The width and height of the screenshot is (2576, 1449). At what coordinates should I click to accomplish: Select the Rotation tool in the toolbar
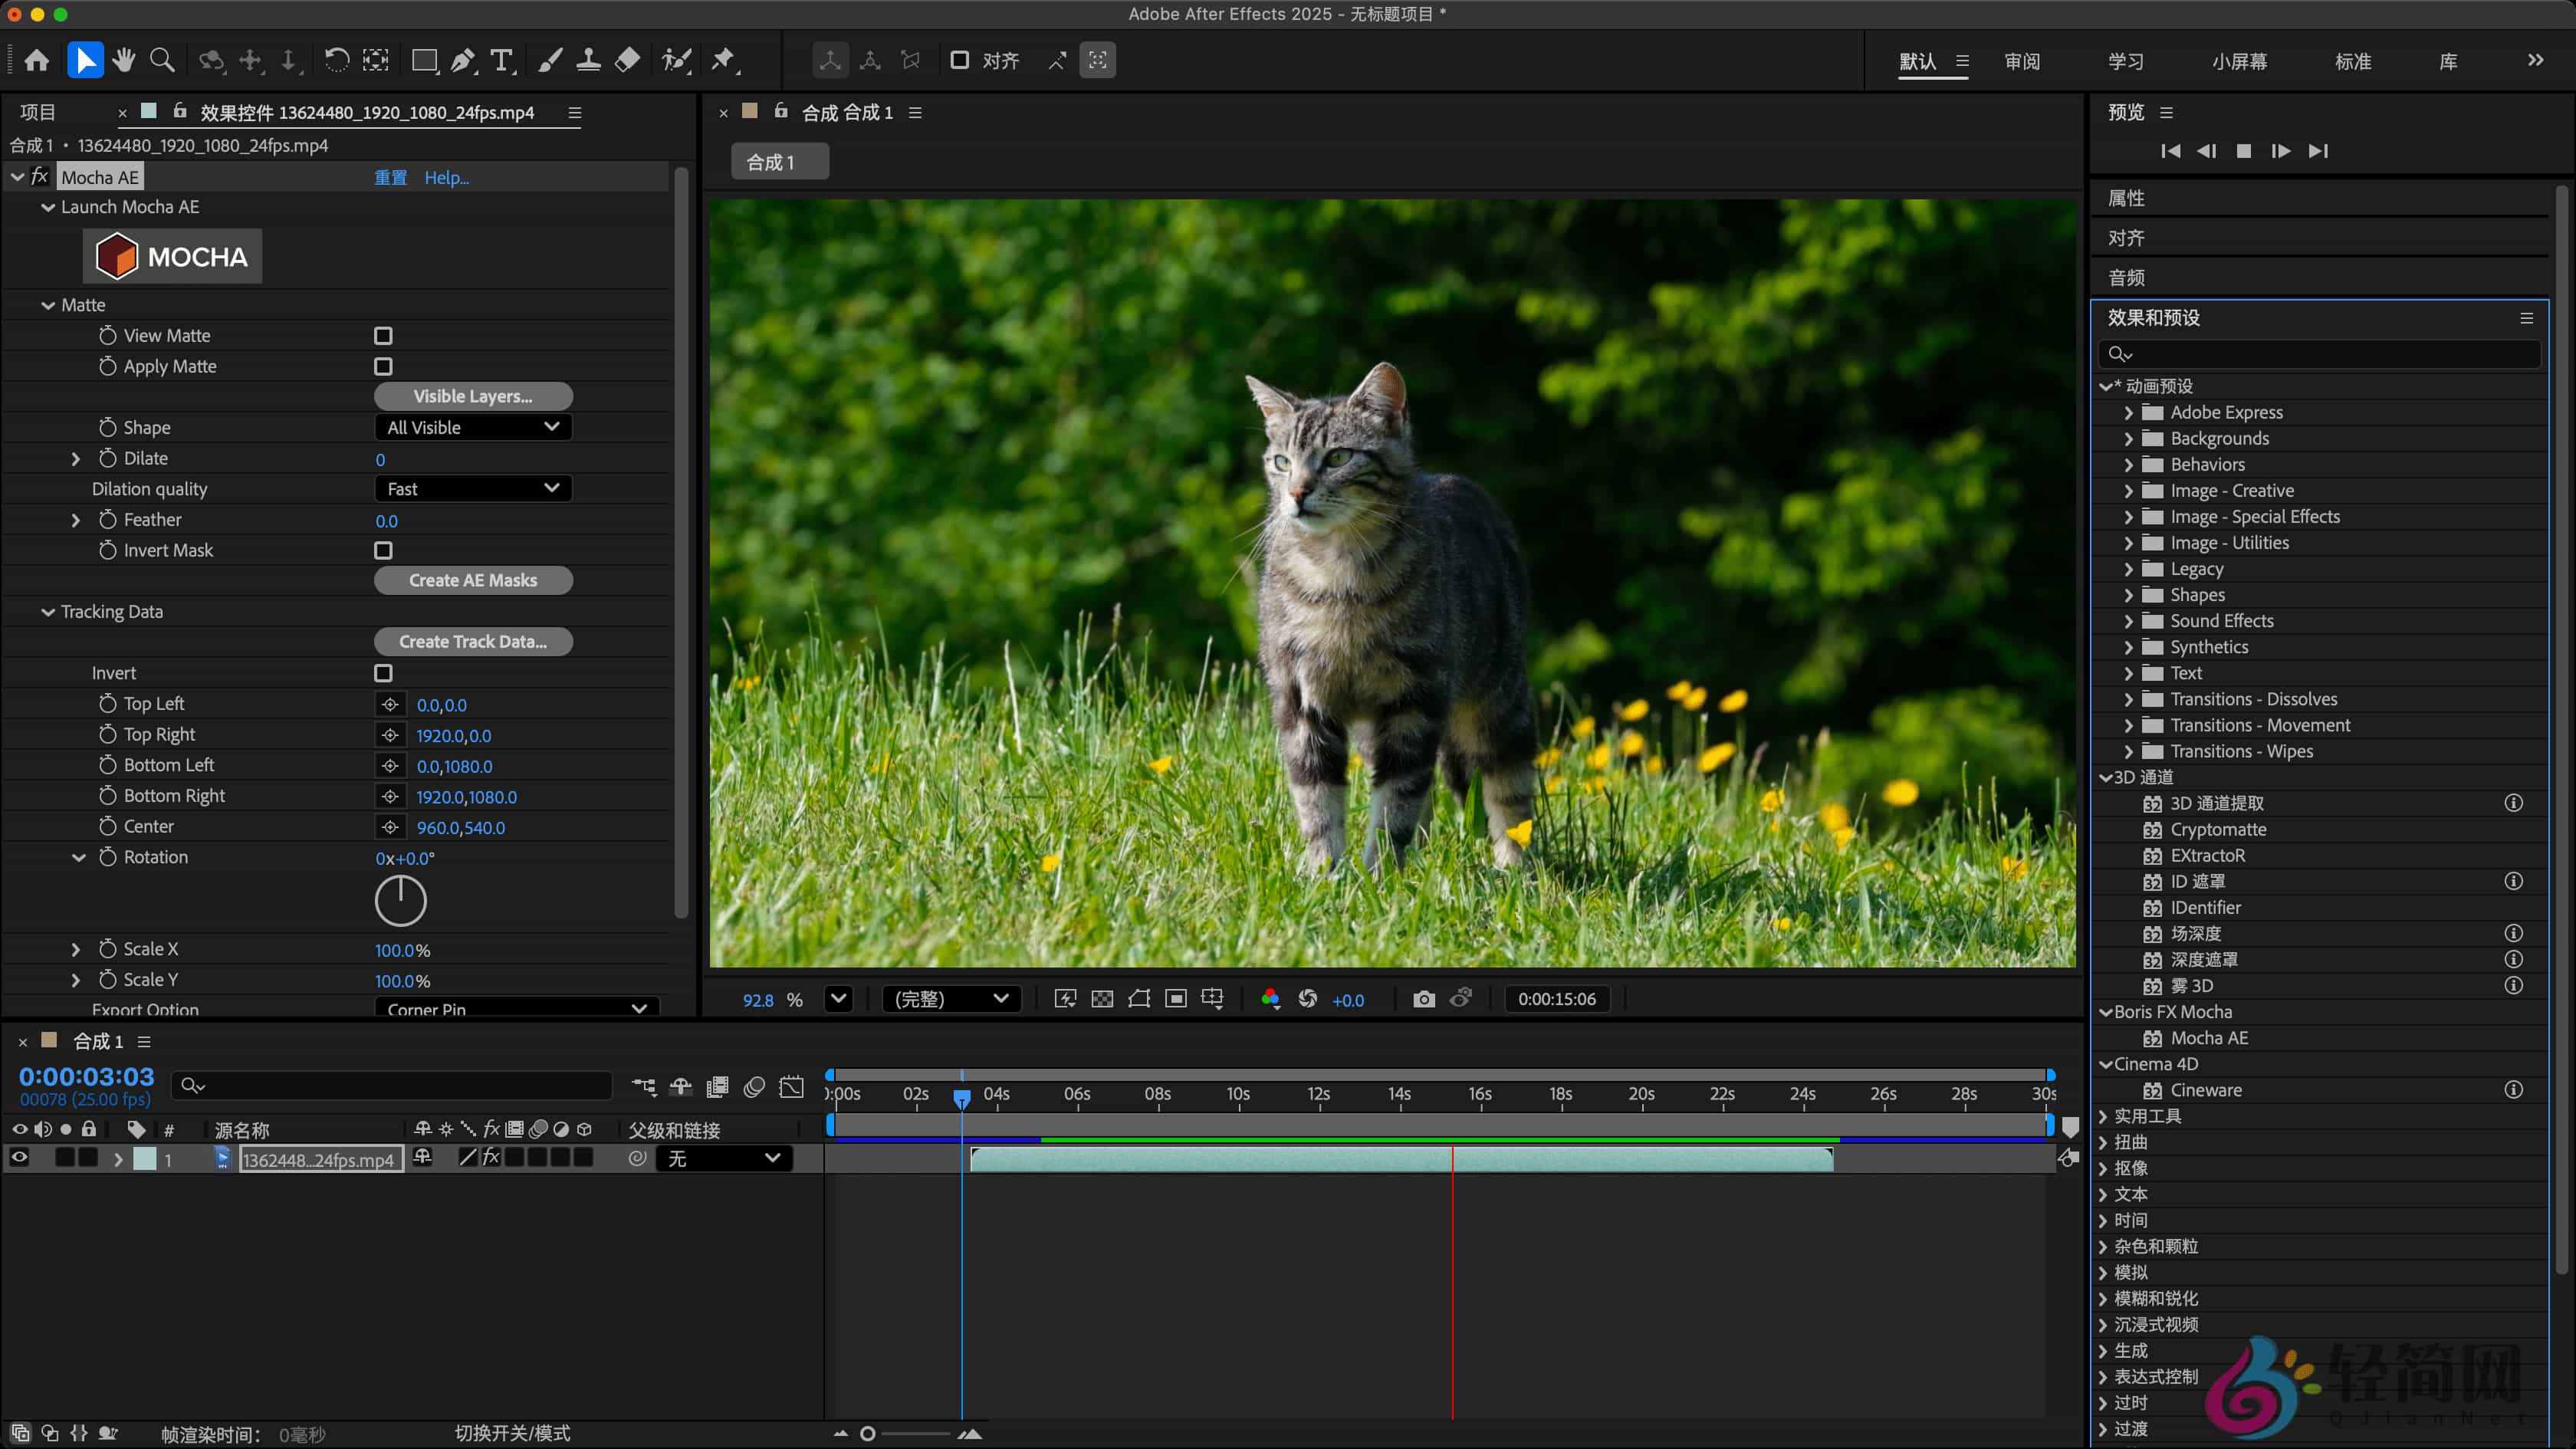(337, 60)
